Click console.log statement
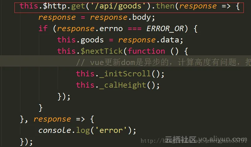The height and width of the screenshot is (147, 251). click(x=87, y=130)
